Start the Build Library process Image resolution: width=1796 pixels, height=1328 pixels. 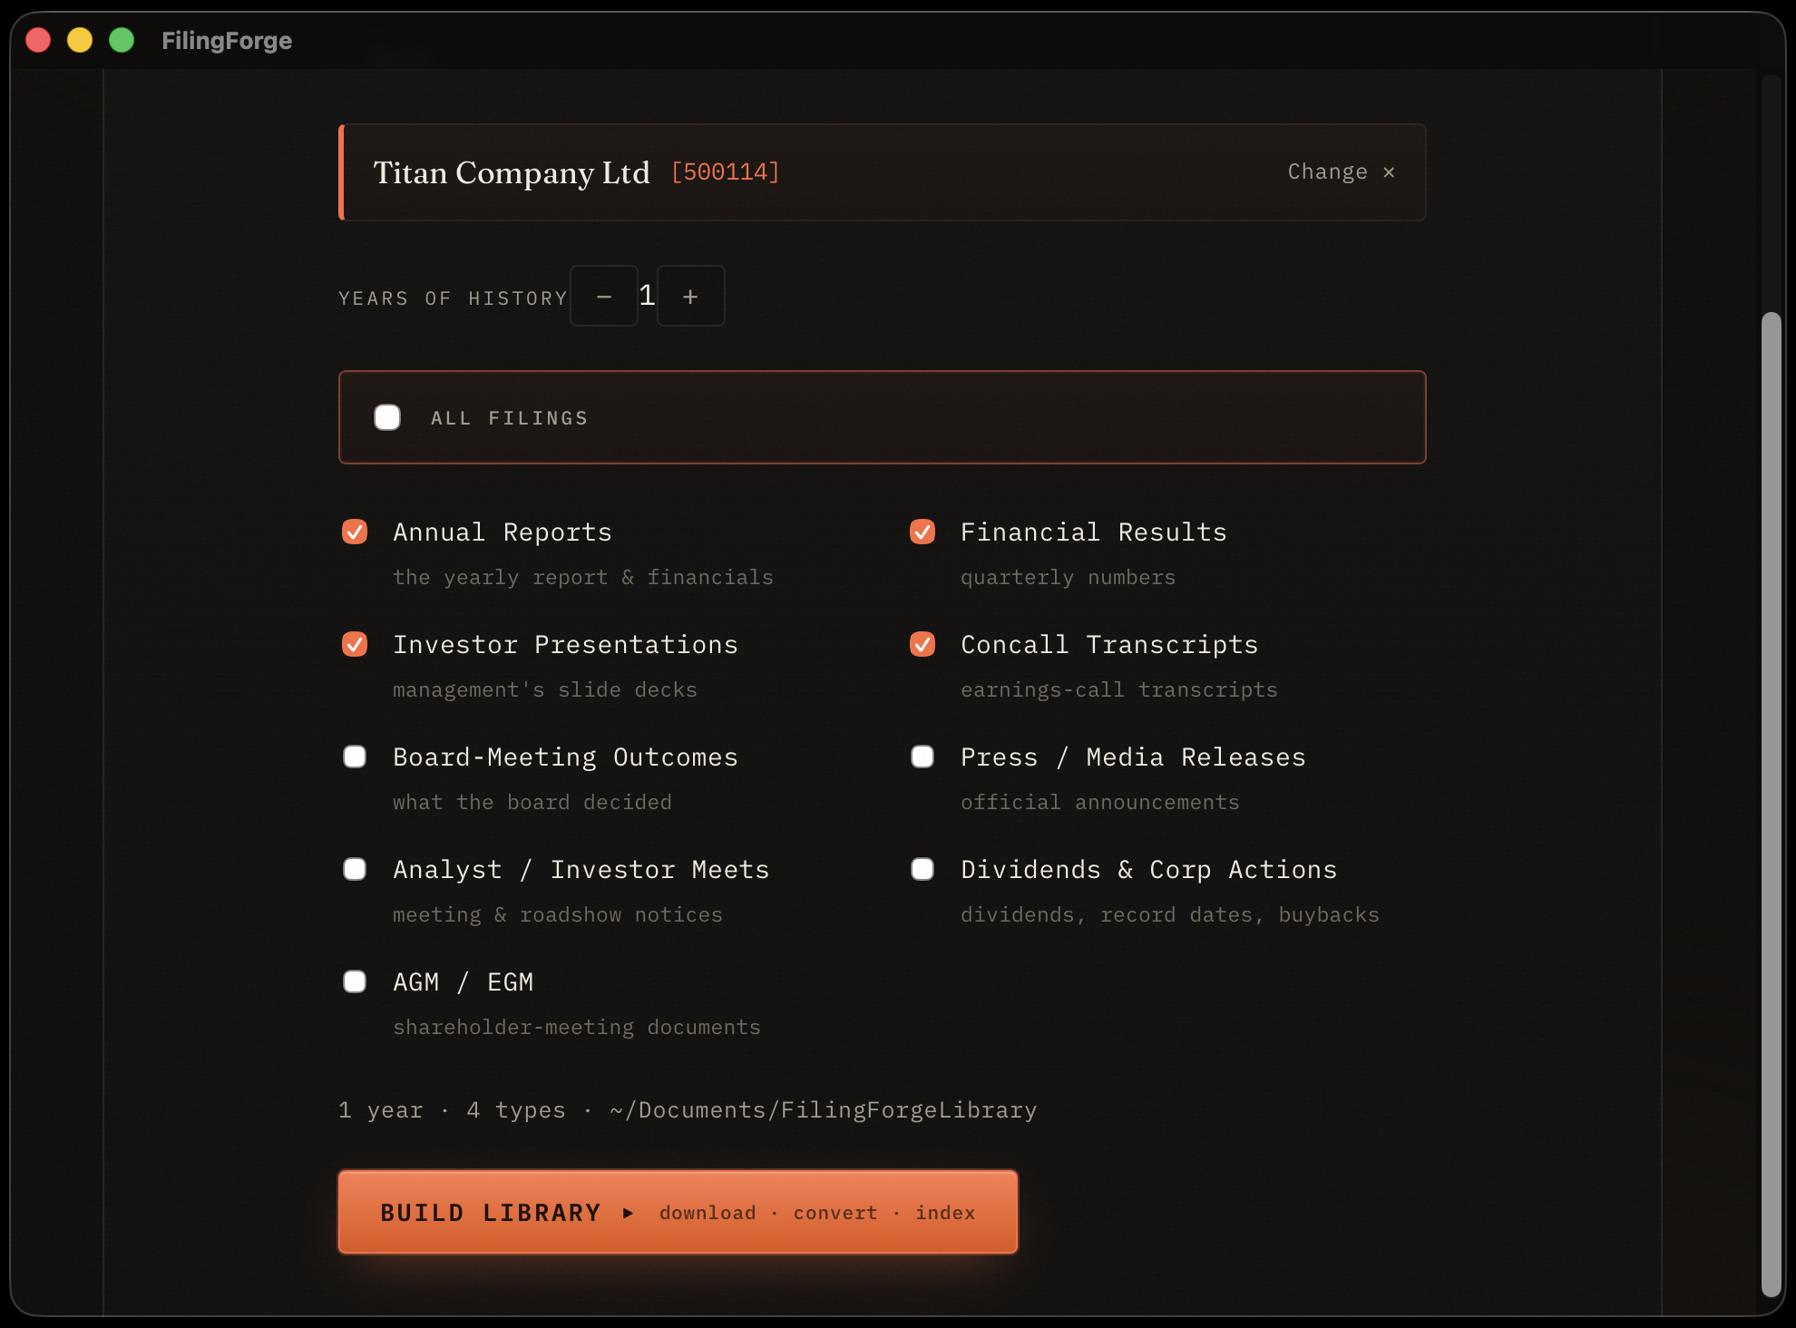click(678, 1212)
